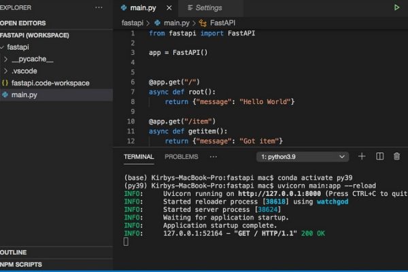Click line number 7 in gutter

tap(133, 92)
